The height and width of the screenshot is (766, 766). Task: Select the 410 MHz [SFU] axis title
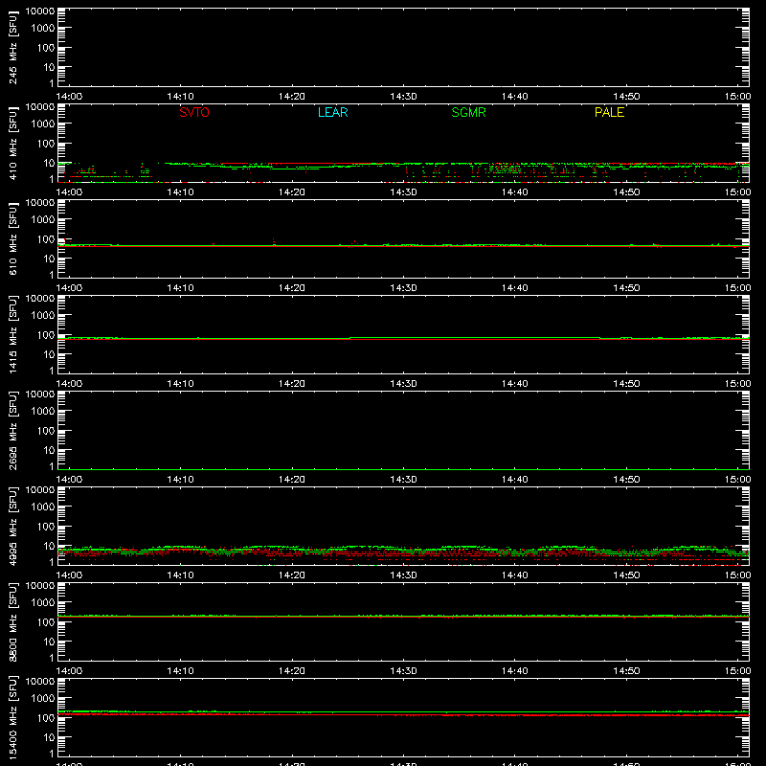pyautogui.click(x=13, y=143)
